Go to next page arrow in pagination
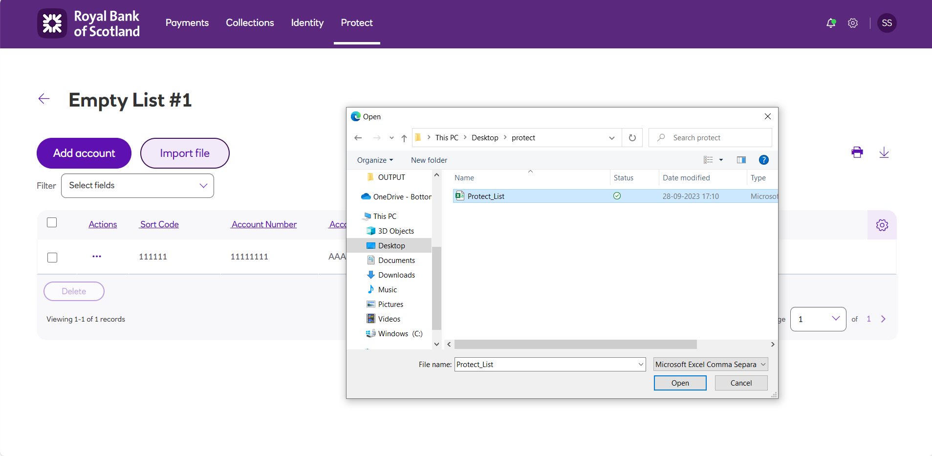This screenshot has height=456, width=932. 883,319
